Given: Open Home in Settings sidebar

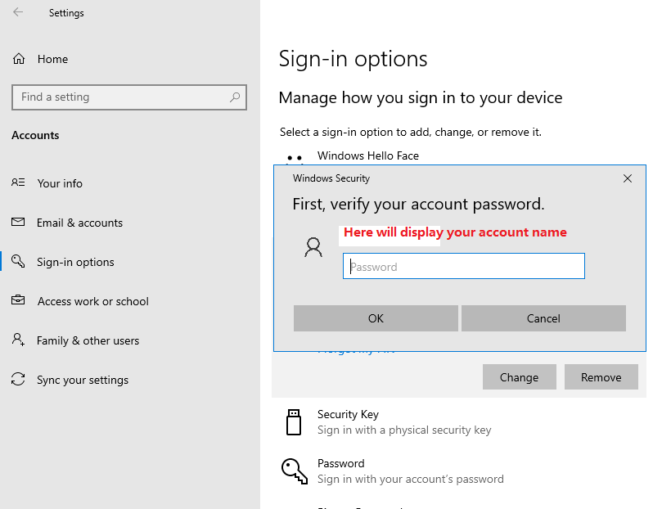Looking at the screenshot, I should [x=52, y=59].
